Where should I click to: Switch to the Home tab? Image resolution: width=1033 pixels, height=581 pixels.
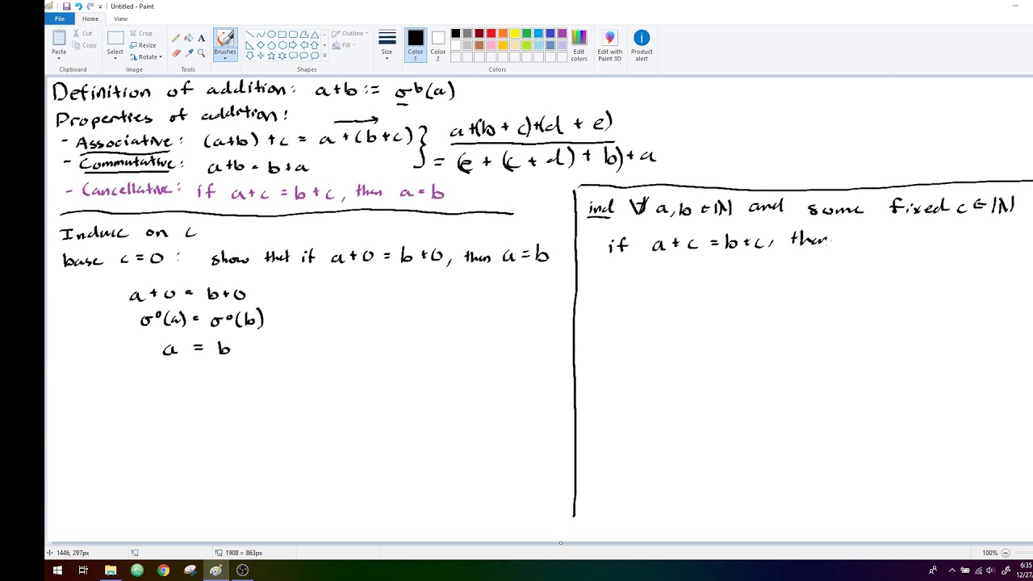point(90,19)
